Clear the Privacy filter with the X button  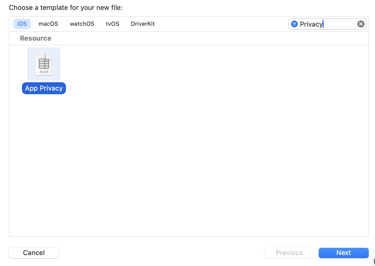(361, 24)
